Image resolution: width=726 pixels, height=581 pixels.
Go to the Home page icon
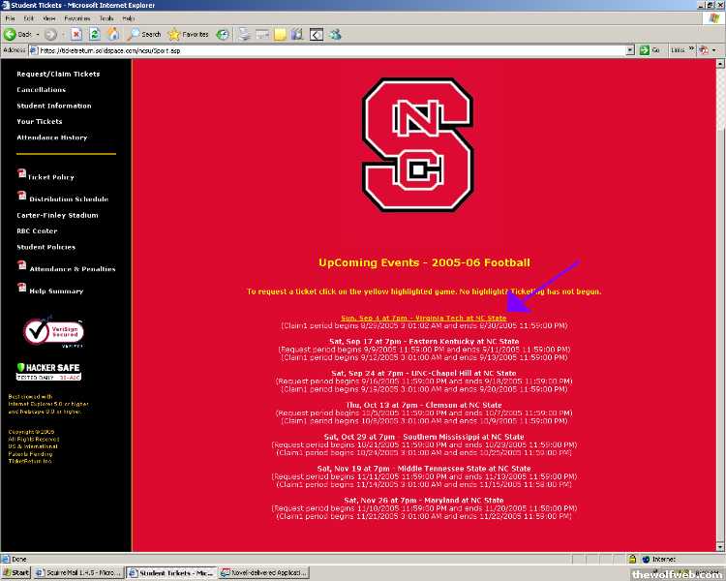pos(111,34)
